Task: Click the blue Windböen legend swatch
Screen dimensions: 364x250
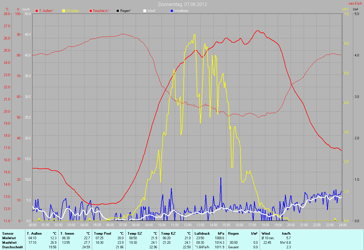Action: coord(171,11)
